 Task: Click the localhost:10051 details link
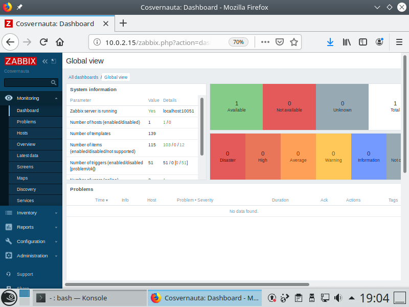177,111
